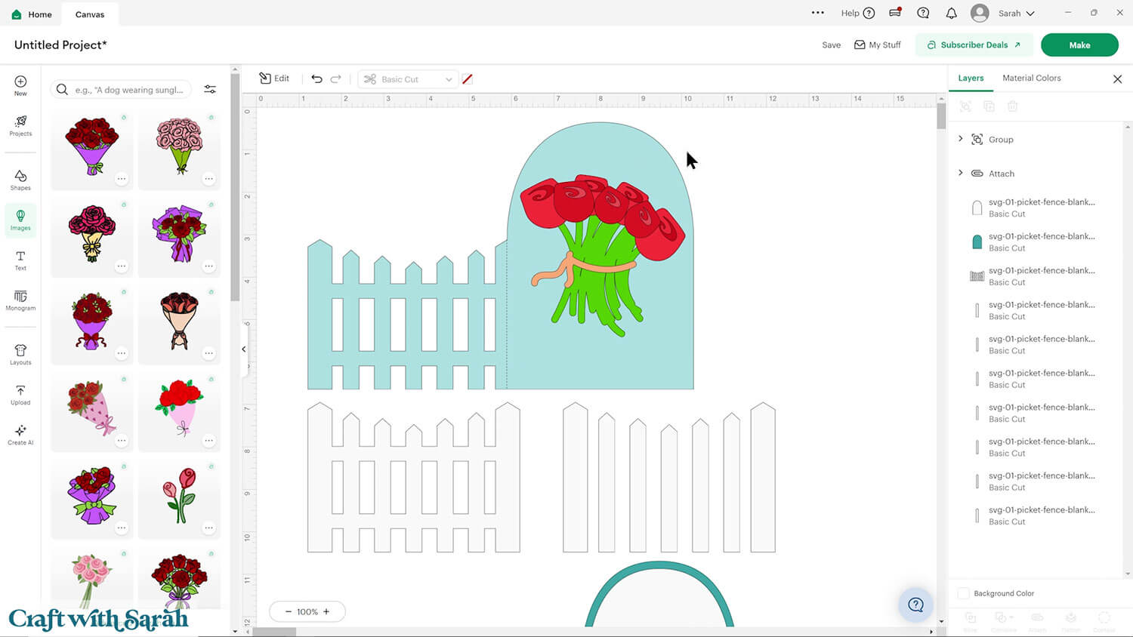This screenshot has height=637, width=1133.
Task: Switch to the Home tab
Action: coord(32,14)
